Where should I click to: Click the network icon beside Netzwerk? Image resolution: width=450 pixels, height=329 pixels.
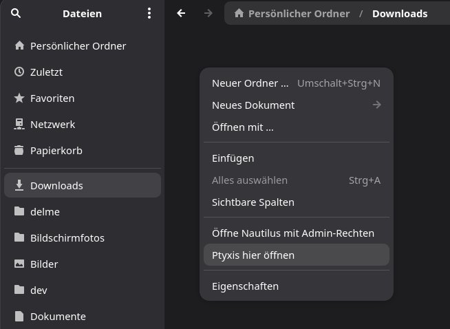[x=19, y=125]
